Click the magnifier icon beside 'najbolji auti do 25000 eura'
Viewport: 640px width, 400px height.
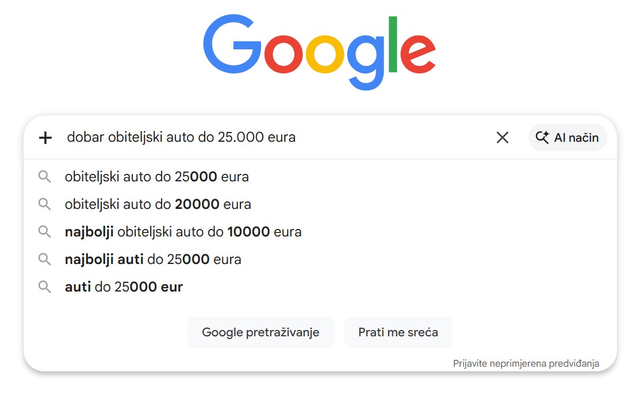45,259
